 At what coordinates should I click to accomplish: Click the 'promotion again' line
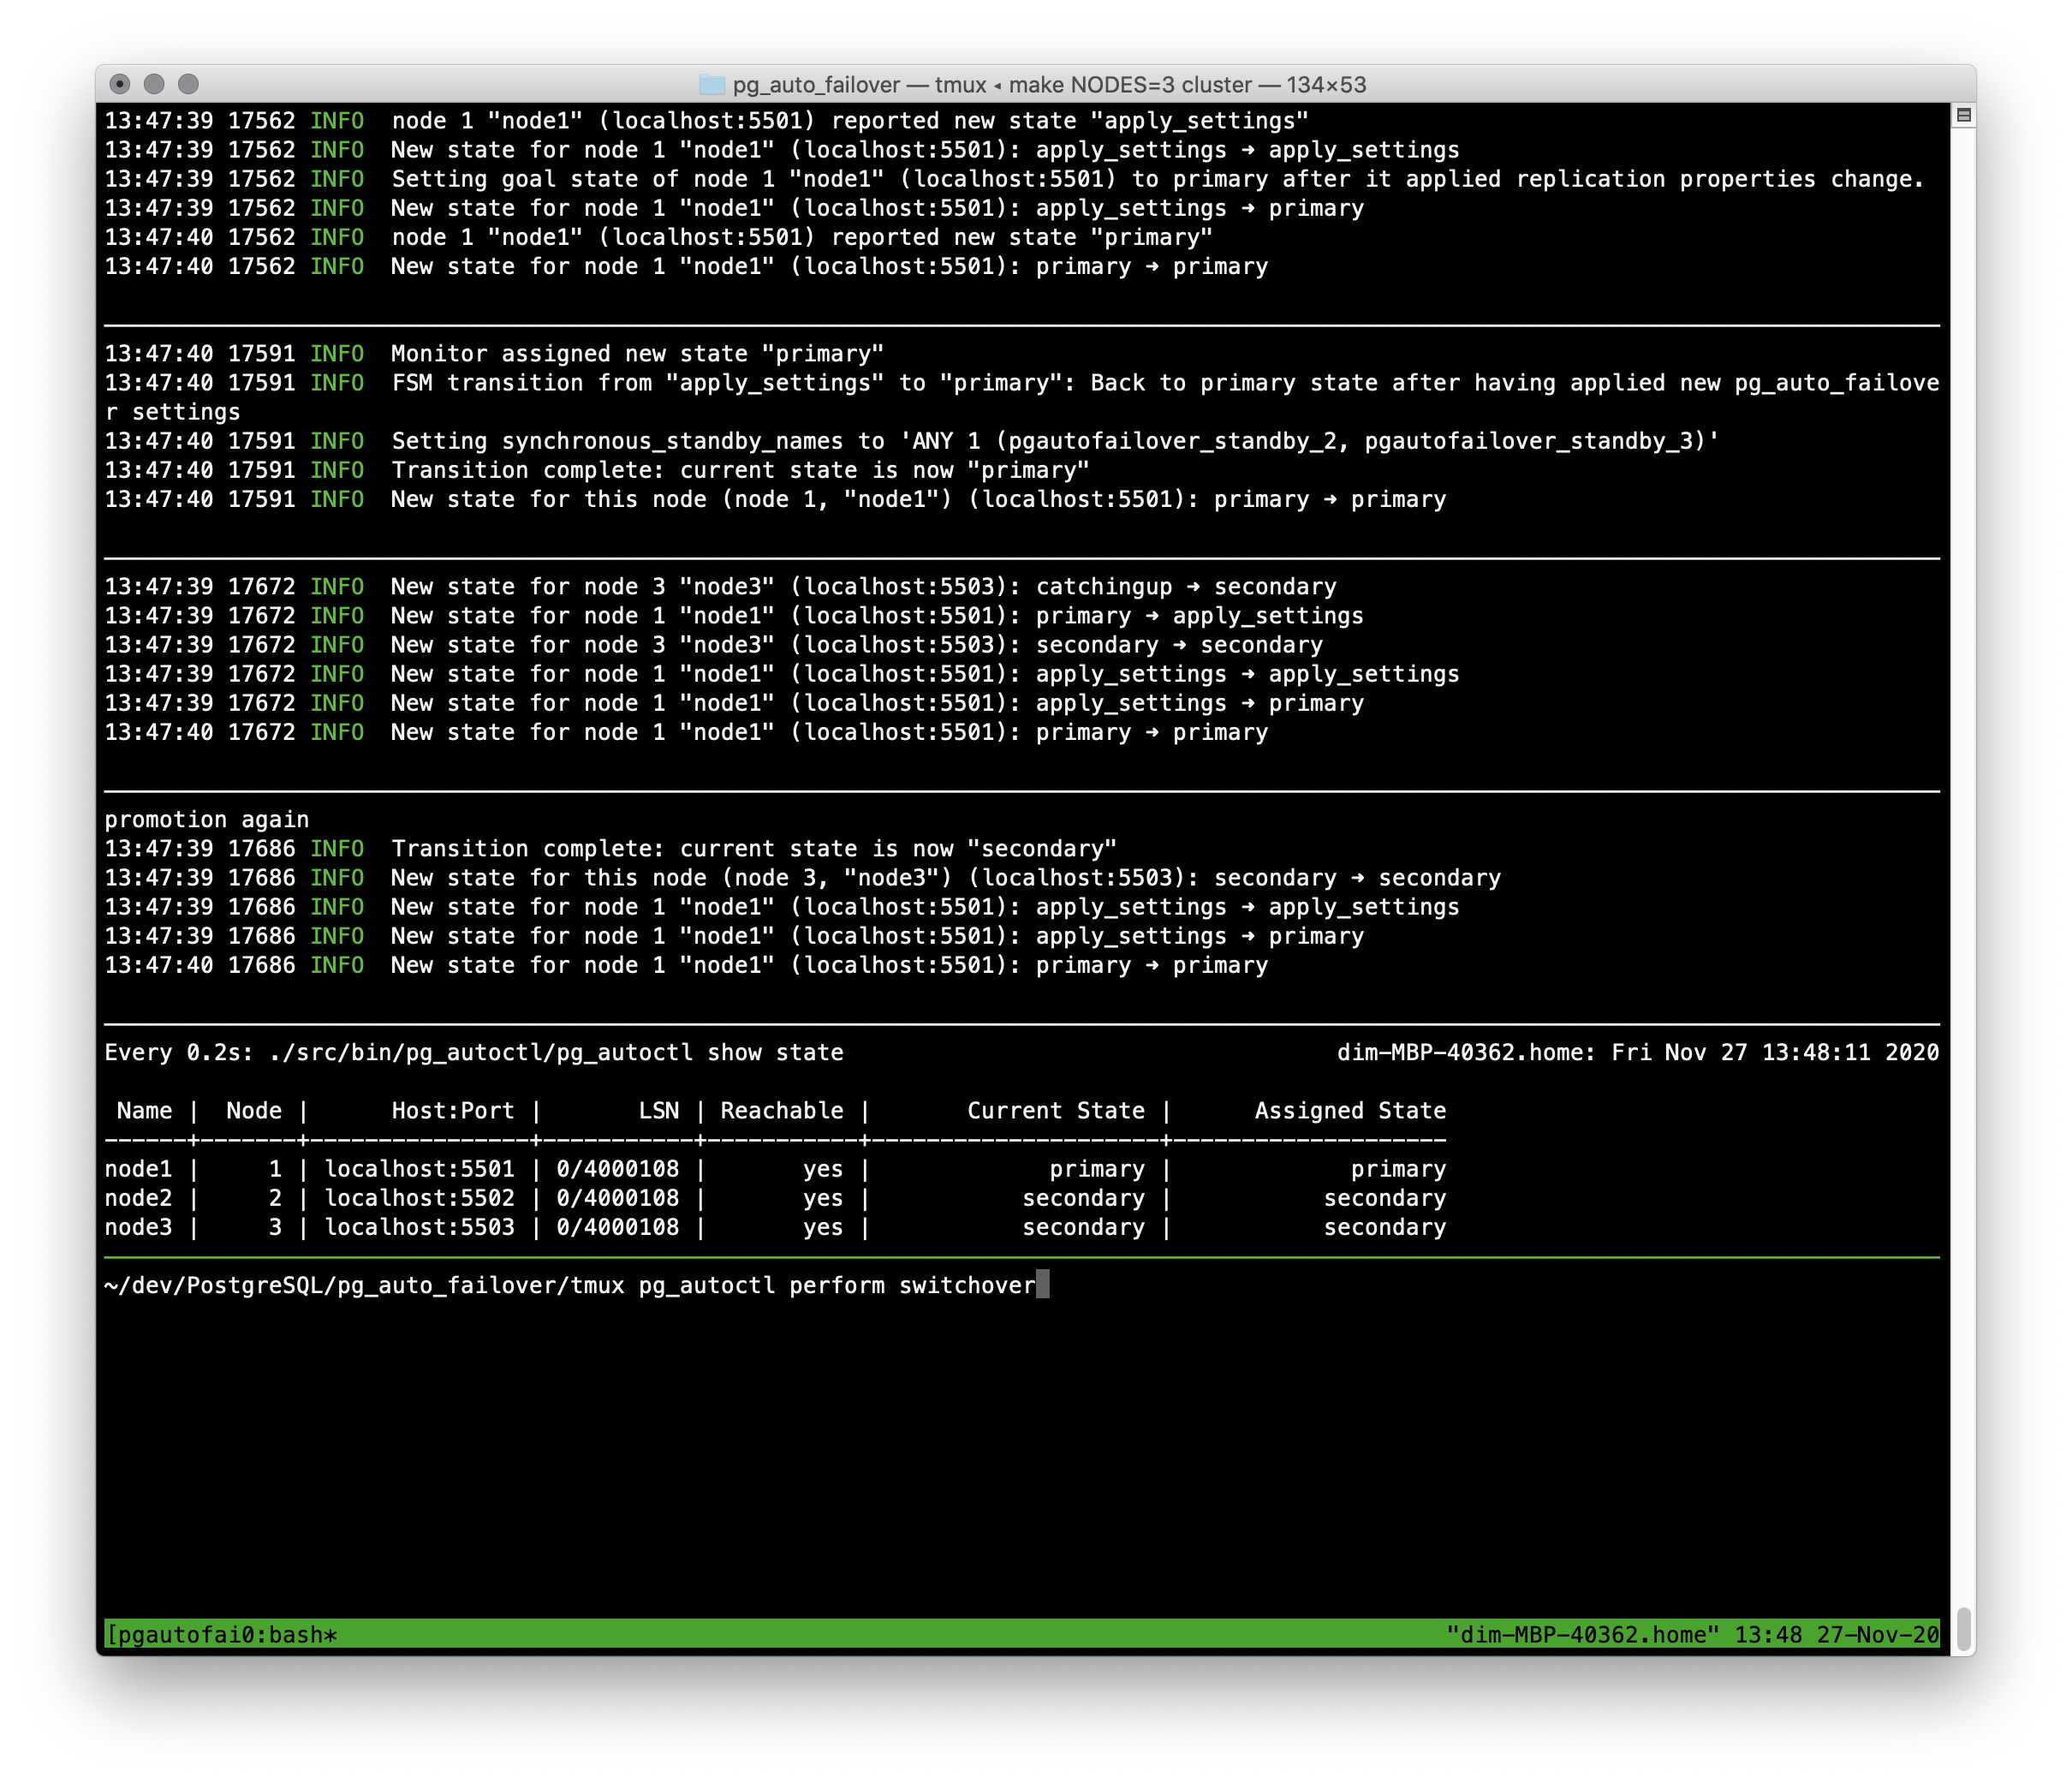pos(207,819)
